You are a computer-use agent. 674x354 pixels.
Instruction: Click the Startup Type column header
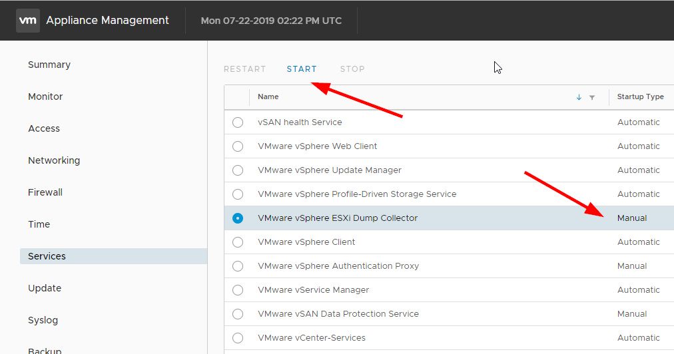pos(641,96)
